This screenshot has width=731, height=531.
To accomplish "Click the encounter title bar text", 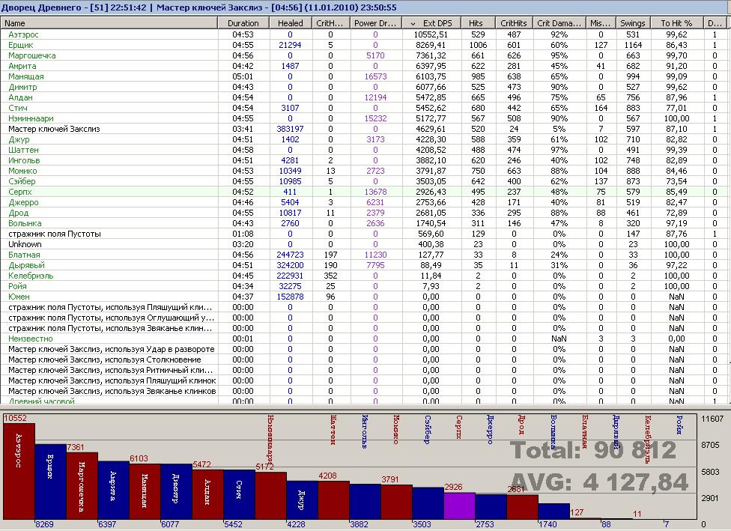I will [x=199, y=7].
